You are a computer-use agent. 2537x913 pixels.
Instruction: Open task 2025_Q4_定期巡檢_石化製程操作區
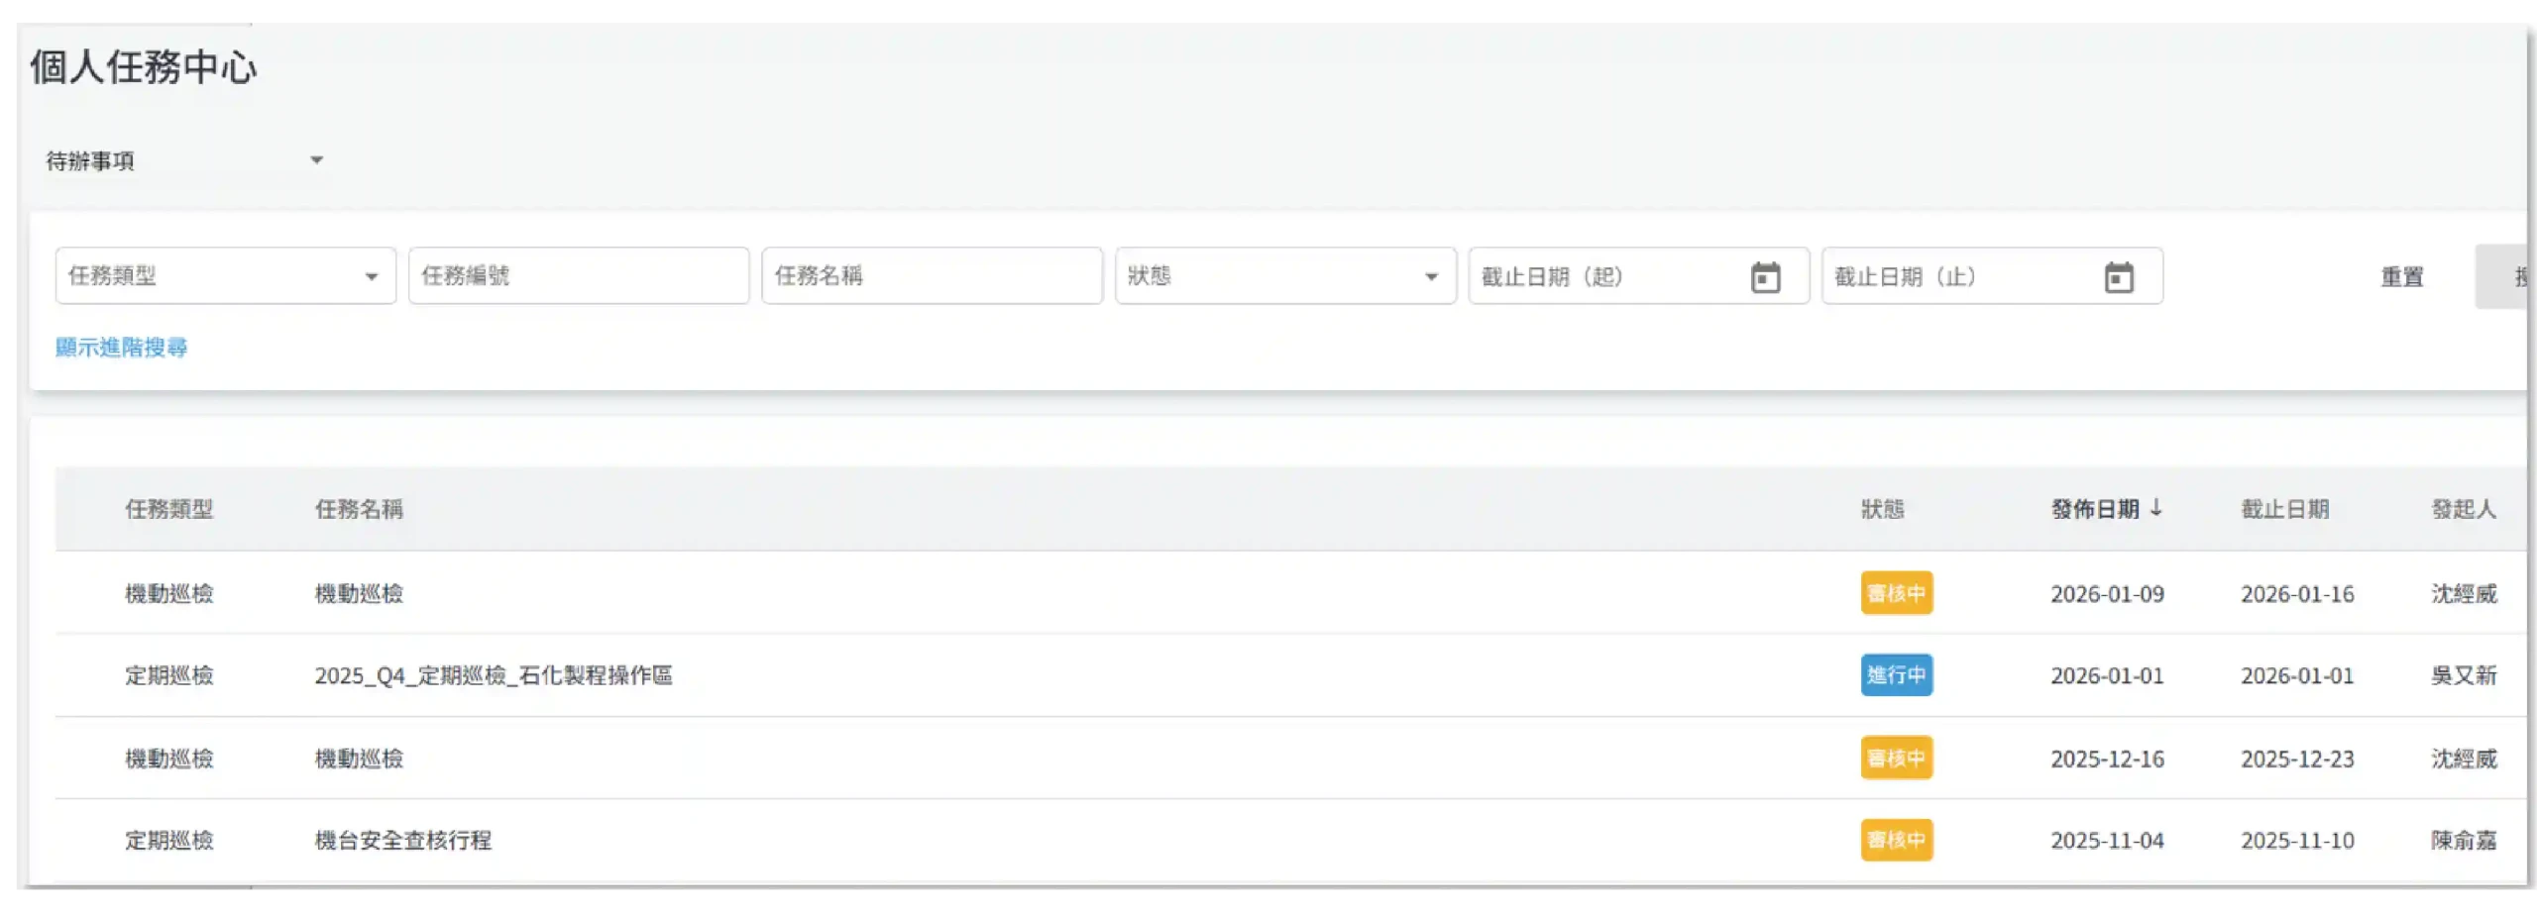coord(493,675)
